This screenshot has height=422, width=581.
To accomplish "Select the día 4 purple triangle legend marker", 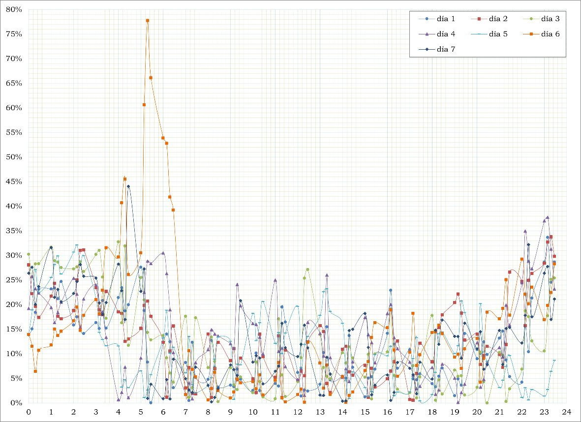I will (x=427, y=34).
